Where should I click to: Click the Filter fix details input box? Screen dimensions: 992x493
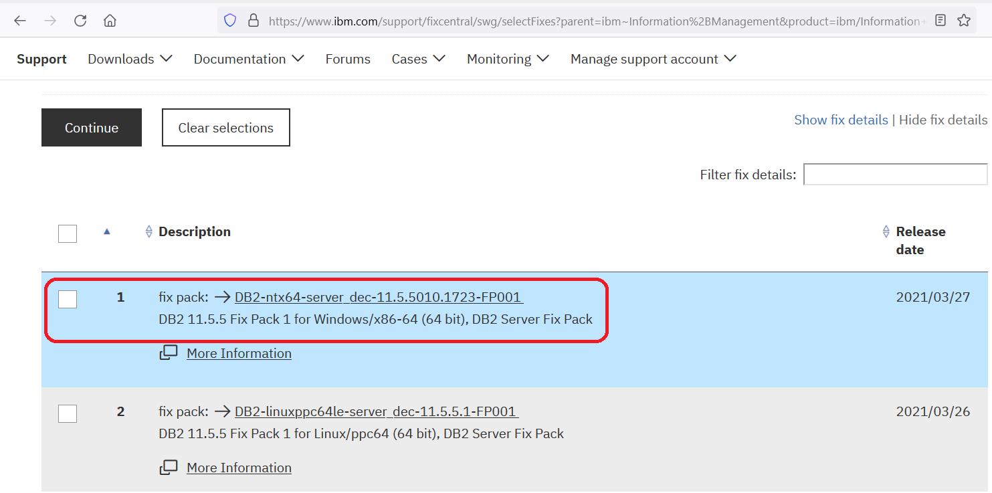coord(895,175)
